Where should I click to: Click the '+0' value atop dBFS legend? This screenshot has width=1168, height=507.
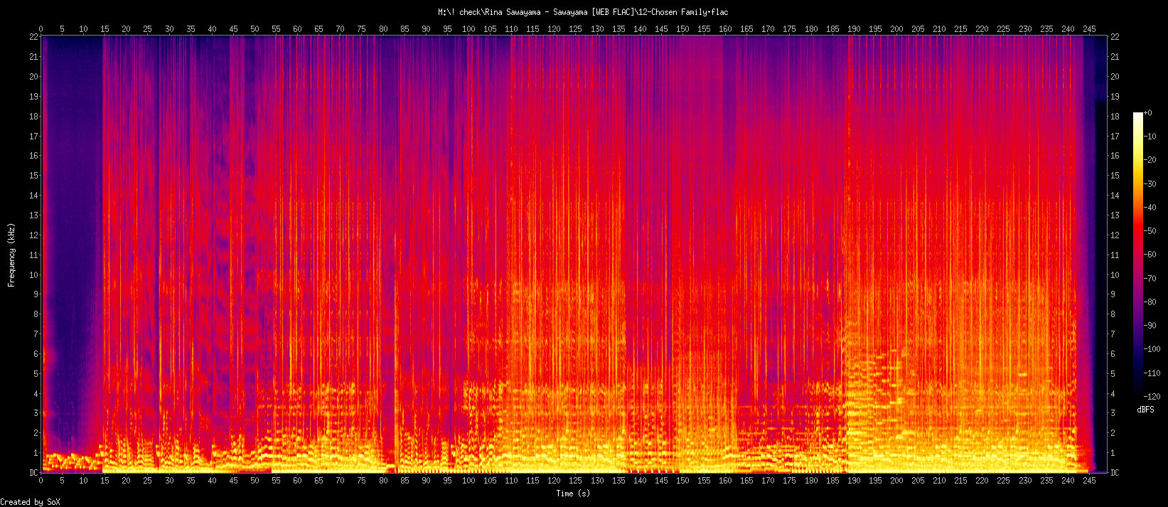(1147, 113)
